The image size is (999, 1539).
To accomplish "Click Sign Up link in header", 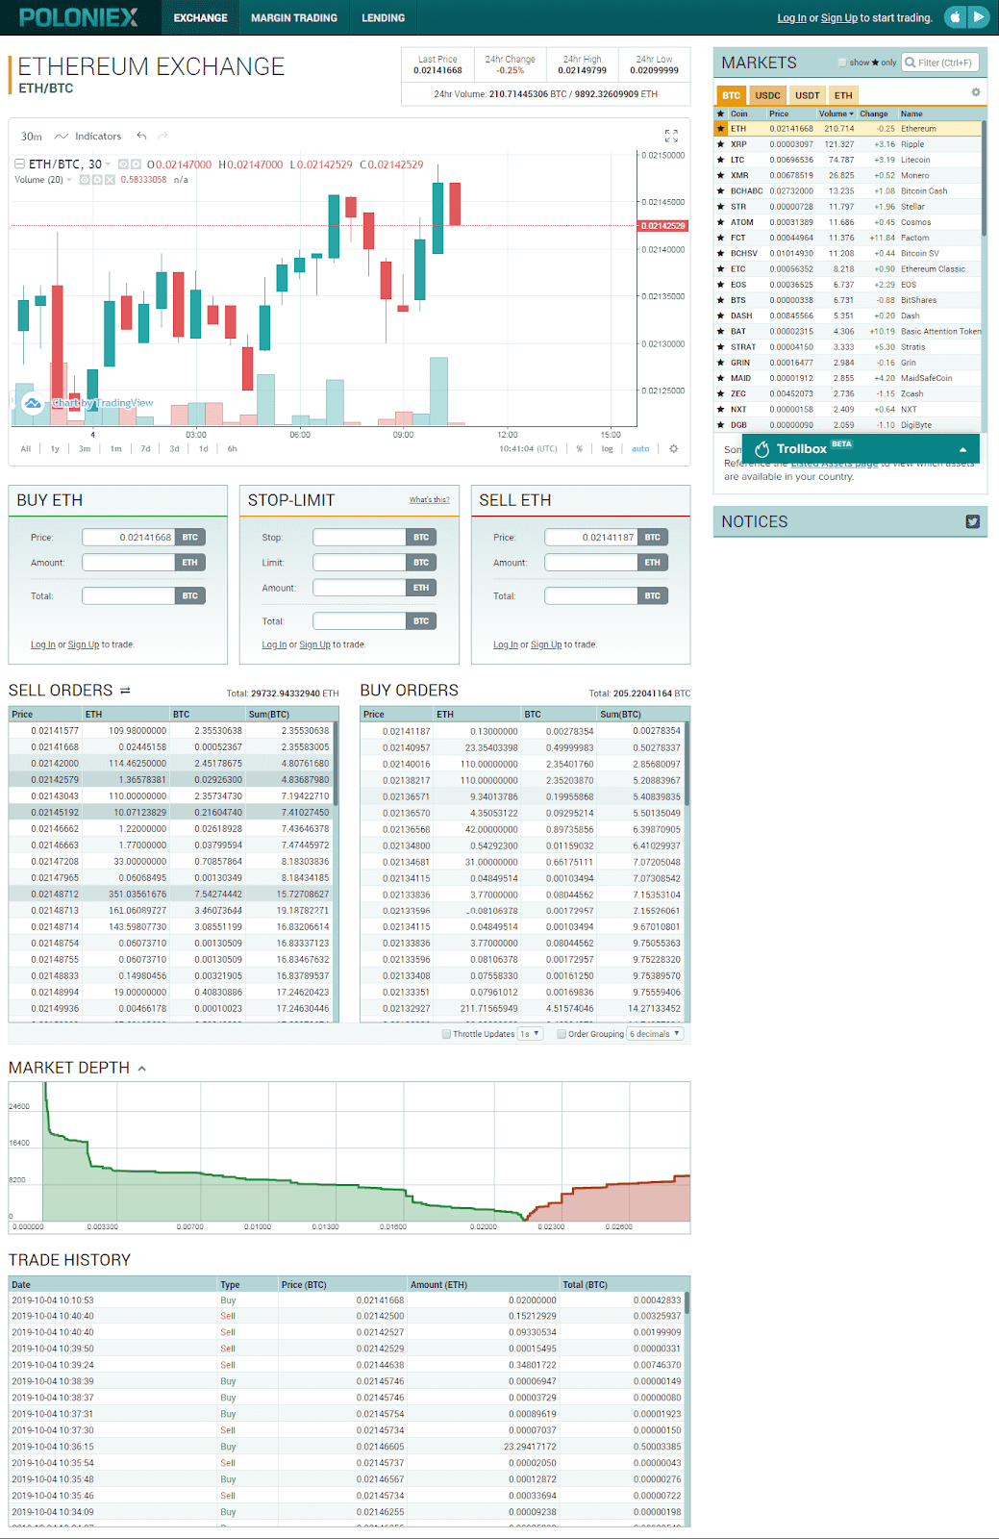I will click(839, 18).
